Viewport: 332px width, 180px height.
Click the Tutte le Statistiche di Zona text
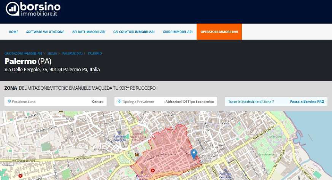(x=251, y=102)
